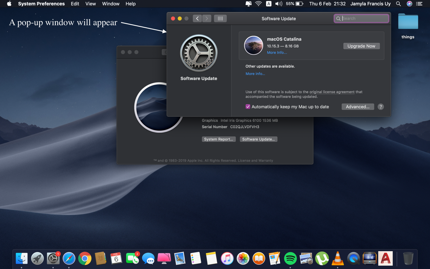Screen dimensions: 430x269
Task: Click the Show All grid icon
Action: [x=220, y=19]
